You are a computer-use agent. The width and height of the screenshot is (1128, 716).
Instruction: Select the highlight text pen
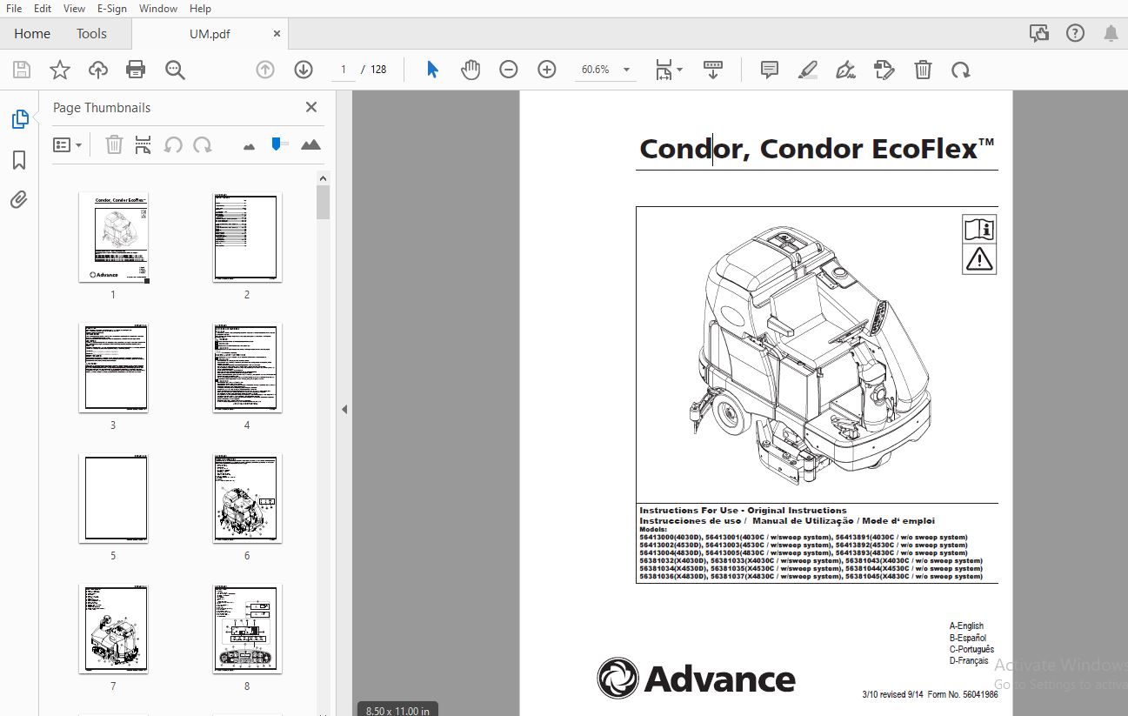pos(808,70)
